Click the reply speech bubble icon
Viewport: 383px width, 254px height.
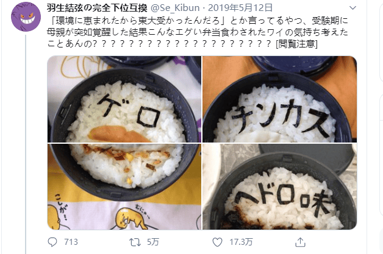point(52,242)
